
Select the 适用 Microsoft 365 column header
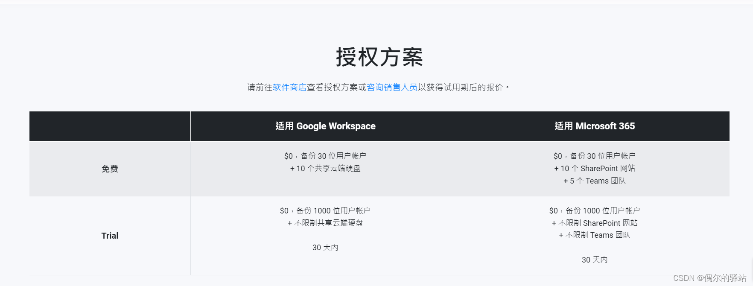(x=595, y=126)
